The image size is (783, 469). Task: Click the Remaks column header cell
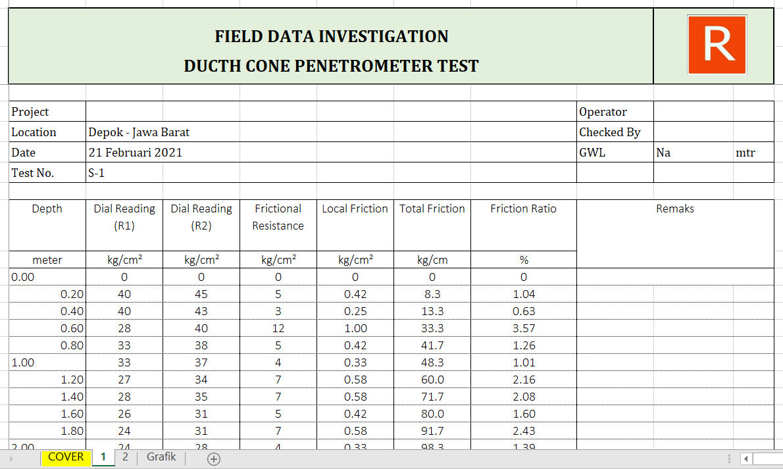[675, 209]
